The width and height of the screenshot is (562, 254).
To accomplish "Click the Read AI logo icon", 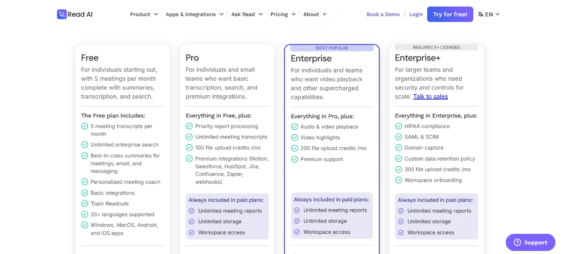I will coord(61,14).
